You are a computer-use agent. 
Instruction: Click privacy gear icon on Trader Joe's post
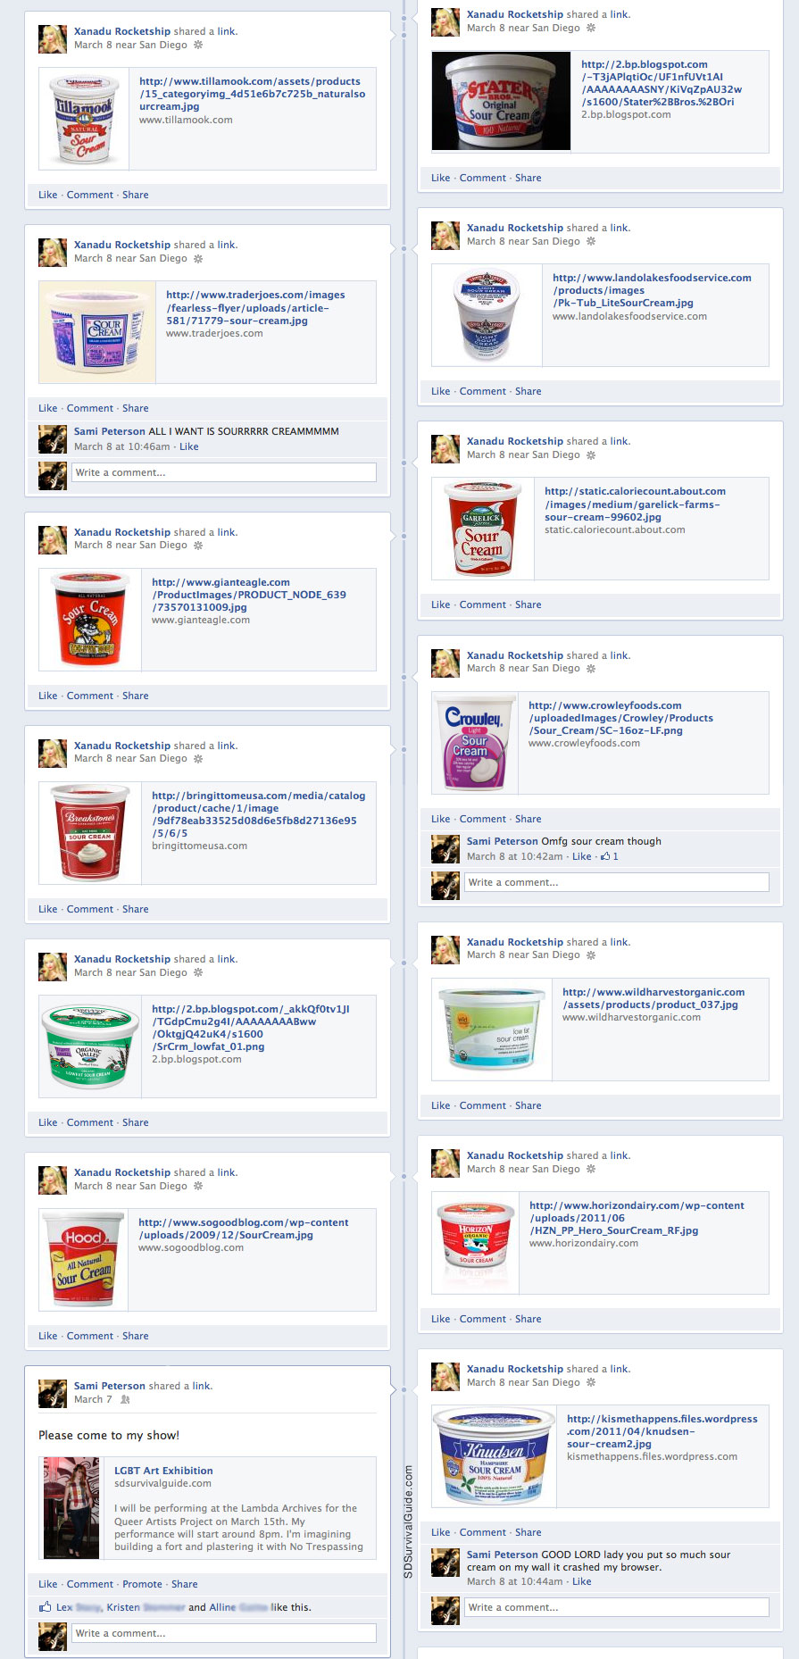point(198,258)
